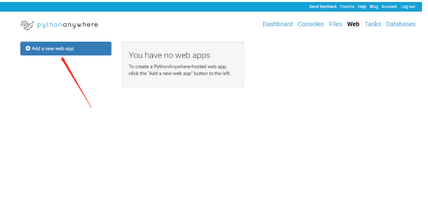Visit the Blog link
The image size is (428, 200).
[373, 6]
